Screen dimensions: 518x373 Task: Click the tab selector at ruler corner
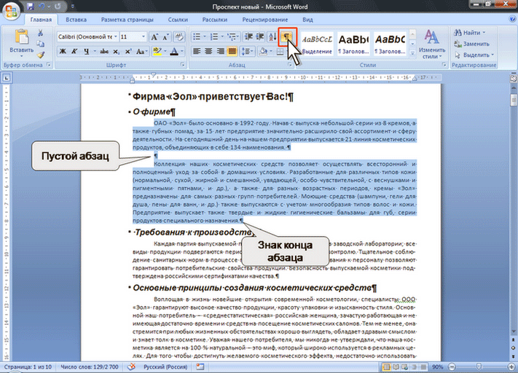tap(7, 78)
